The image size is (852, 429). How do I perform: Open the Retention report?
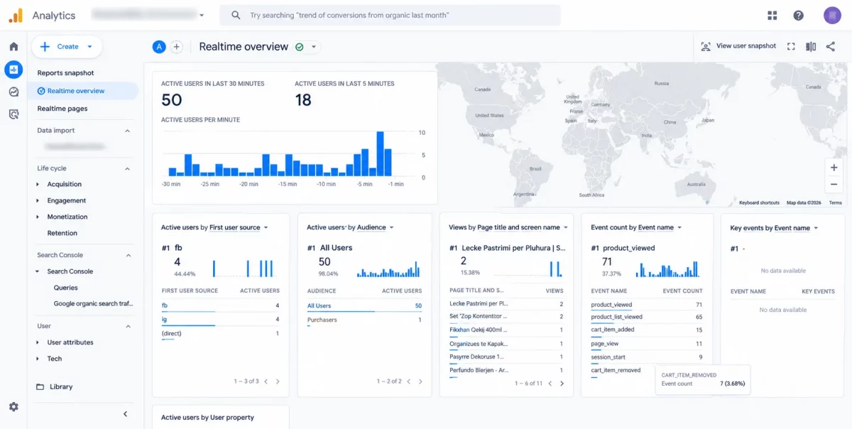click(62, 233)
